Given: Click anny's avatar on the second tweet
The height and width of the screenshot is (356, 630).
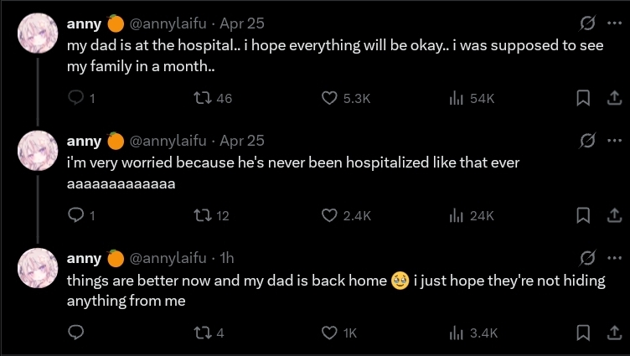Looking at the screenshot, I should point(38,150).
